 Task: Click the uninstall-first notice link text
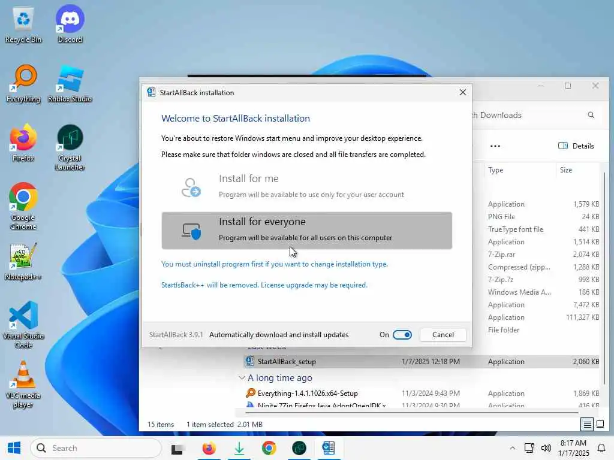[275, 264]
